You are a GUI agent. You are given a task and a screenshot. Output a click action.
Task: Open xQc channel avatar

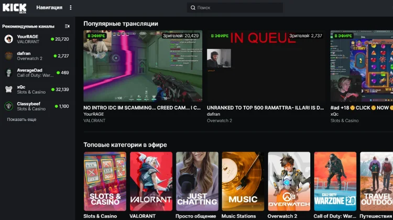click(9, 90)
